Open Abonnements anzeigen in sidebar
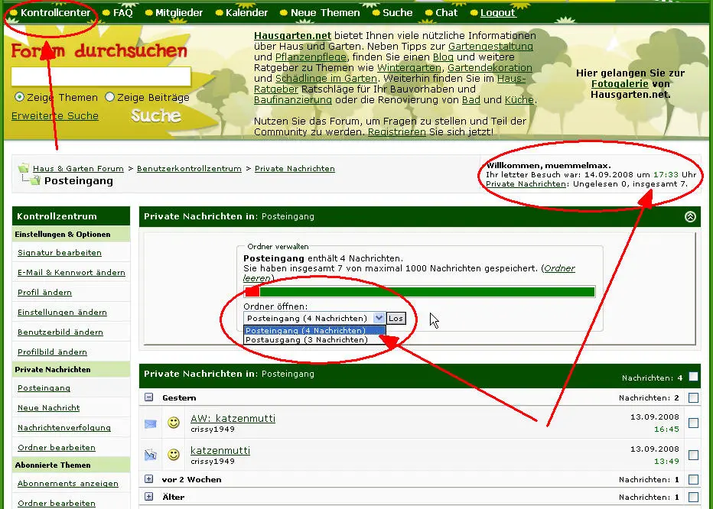The image size is (713, 509). 68,484
